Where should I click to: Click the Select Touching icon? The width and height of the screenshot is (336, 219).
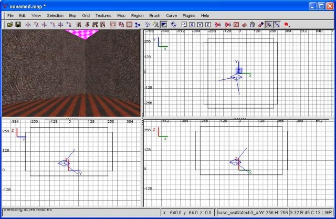pyautogui.click(x=87, y=25)
